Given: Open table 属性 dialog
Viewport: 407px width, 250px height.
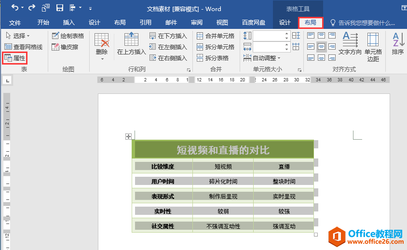Looking at the screenshot, I should [x=15, y=58].
